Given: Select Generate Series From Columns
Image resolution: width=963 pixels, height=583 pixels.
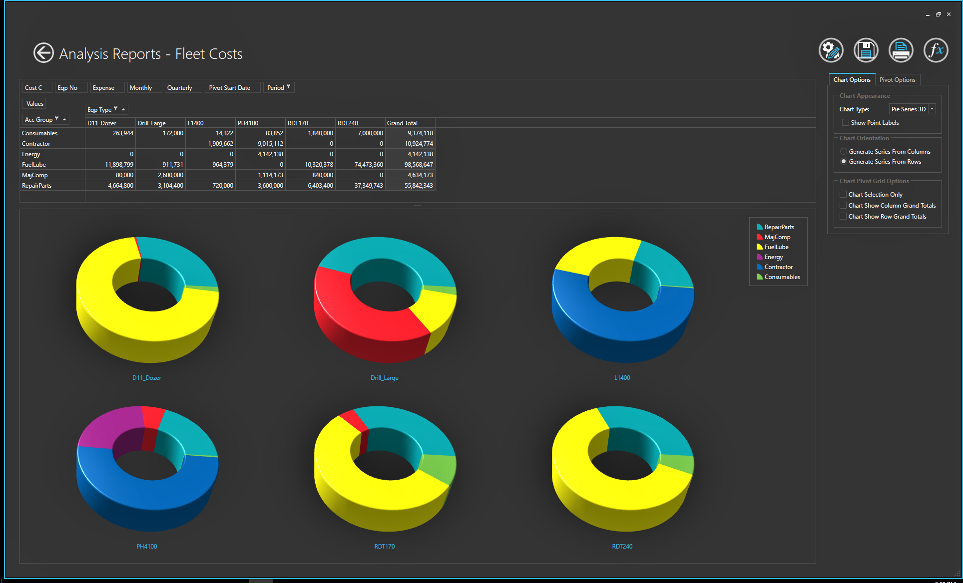Looking at the screenshot, I should pos(844,151).
